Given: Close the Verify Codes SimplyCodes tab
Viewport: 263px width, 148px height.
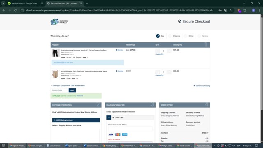Looking at the screenshot, I should (x=42, y=3).
